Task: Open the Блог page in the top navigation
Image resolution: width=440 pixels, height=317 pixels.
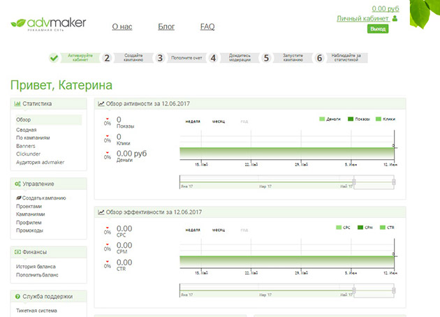Action: click(x=166, y=27)
